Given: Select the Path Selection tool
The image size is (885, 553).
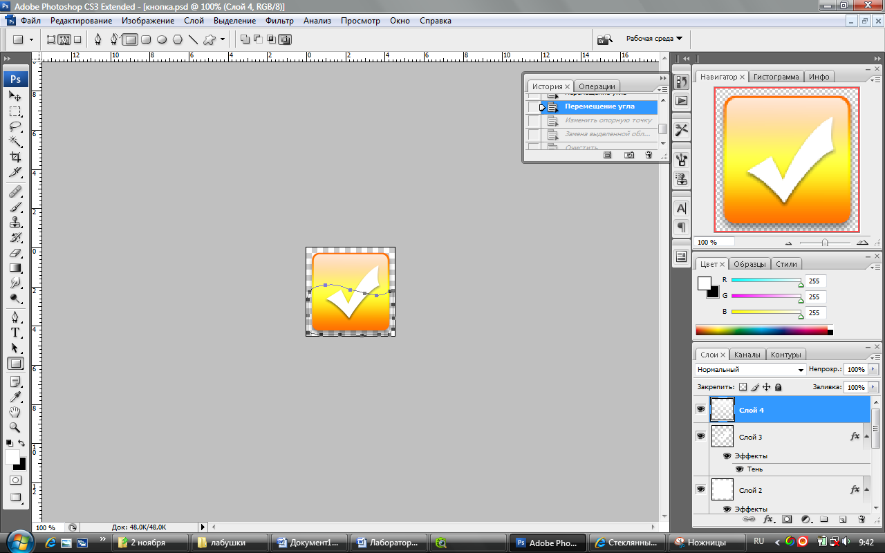Looking at the screenshot, I should point(15,348).
